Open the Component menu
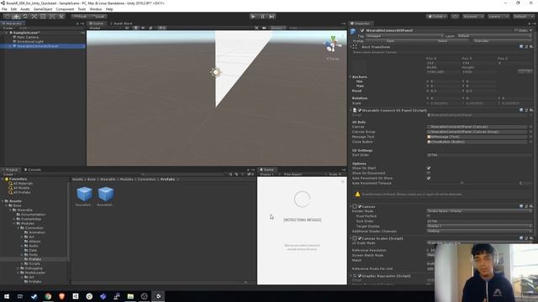538x302 pixels. point(65,9)
